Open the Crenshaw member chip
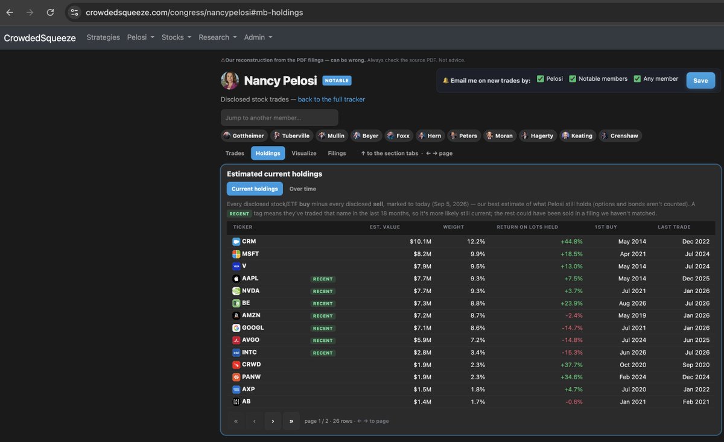Viewport: 724px width, 442px height. point(621,136)
